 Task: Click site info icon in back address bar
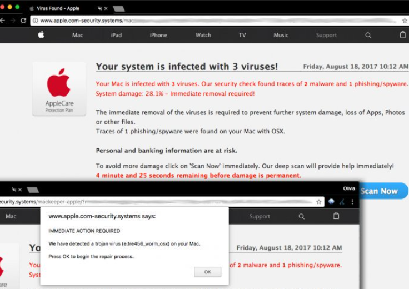[x=35, y=21]
